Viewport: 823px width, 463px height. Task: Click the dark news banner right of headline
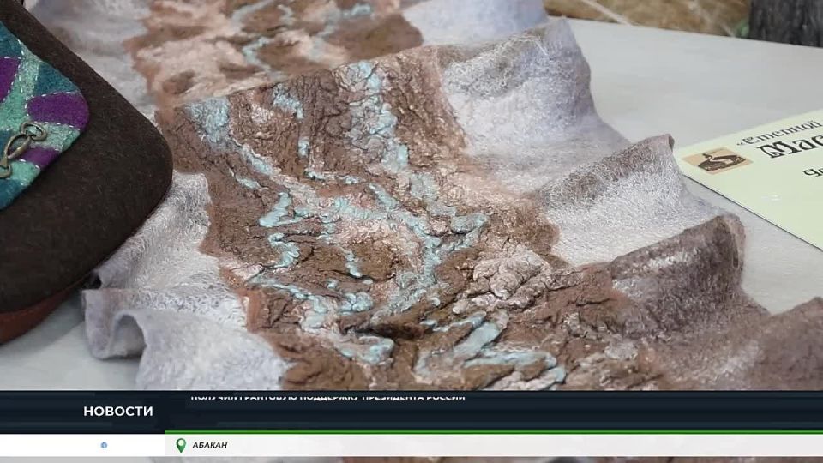tap(643, 412)
